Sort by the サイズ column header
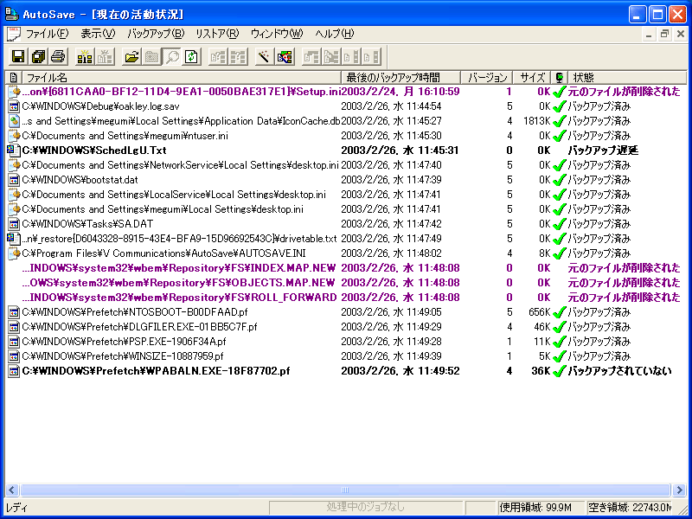Viewport: 692px width, 519px height. (532, 78)
